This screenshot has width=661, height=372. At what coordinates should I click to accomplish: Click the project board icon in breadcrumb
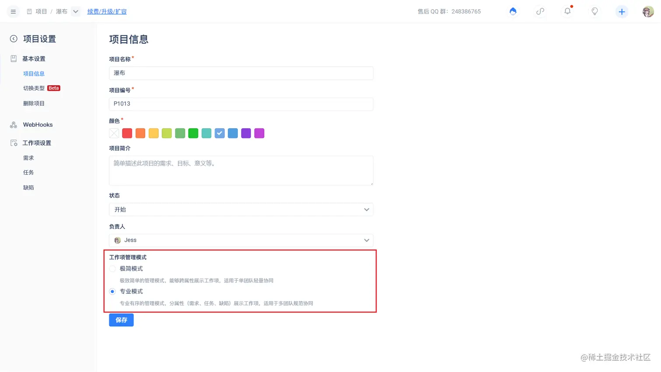click(x=29, y=11)
